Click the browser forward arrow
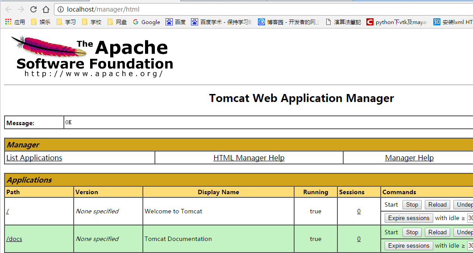Screen dimensions: 473x253 (21, 9)
